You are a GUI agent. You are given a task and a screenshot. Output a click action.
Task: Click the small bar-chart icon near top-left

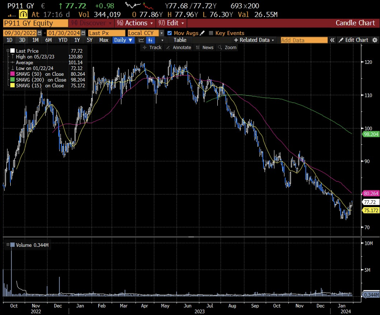pyautogui.click(x=12, y=15)
